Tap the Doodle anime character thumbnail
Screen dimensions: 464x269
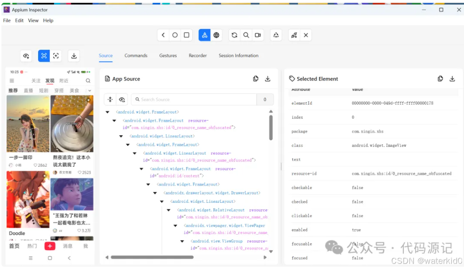[28, 199]
